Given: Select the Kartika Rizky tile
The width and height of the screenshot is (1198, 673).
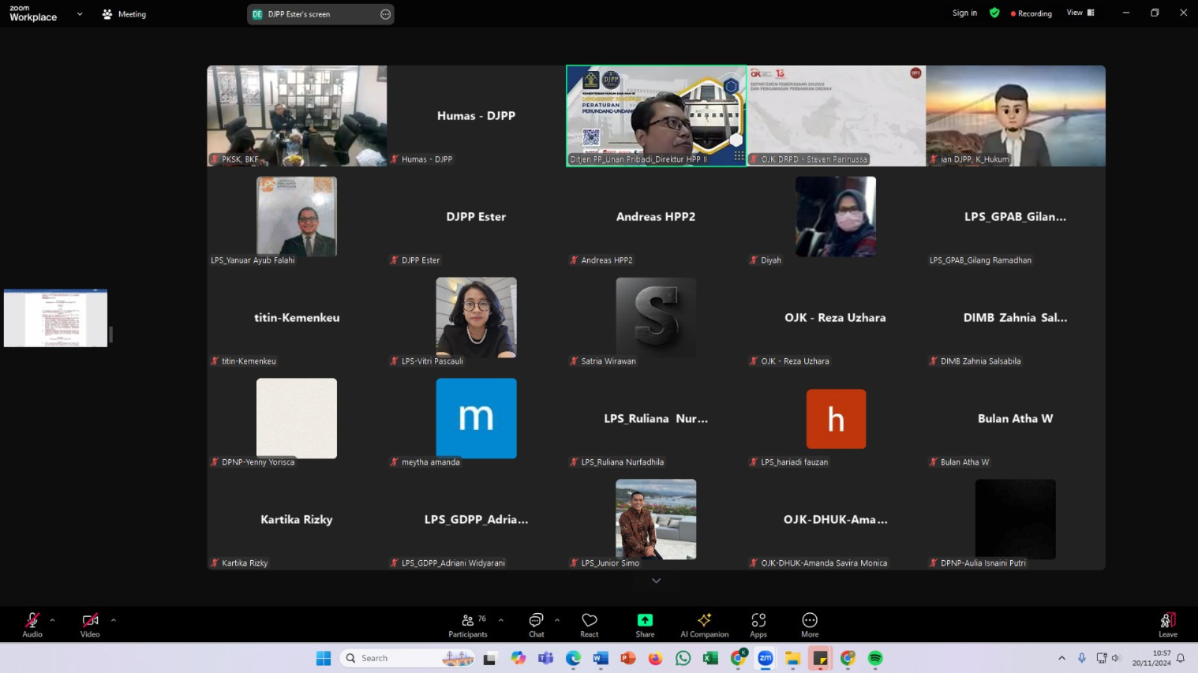Looking at the screenshot, I should pyautogui.click(x=297, y=520).
